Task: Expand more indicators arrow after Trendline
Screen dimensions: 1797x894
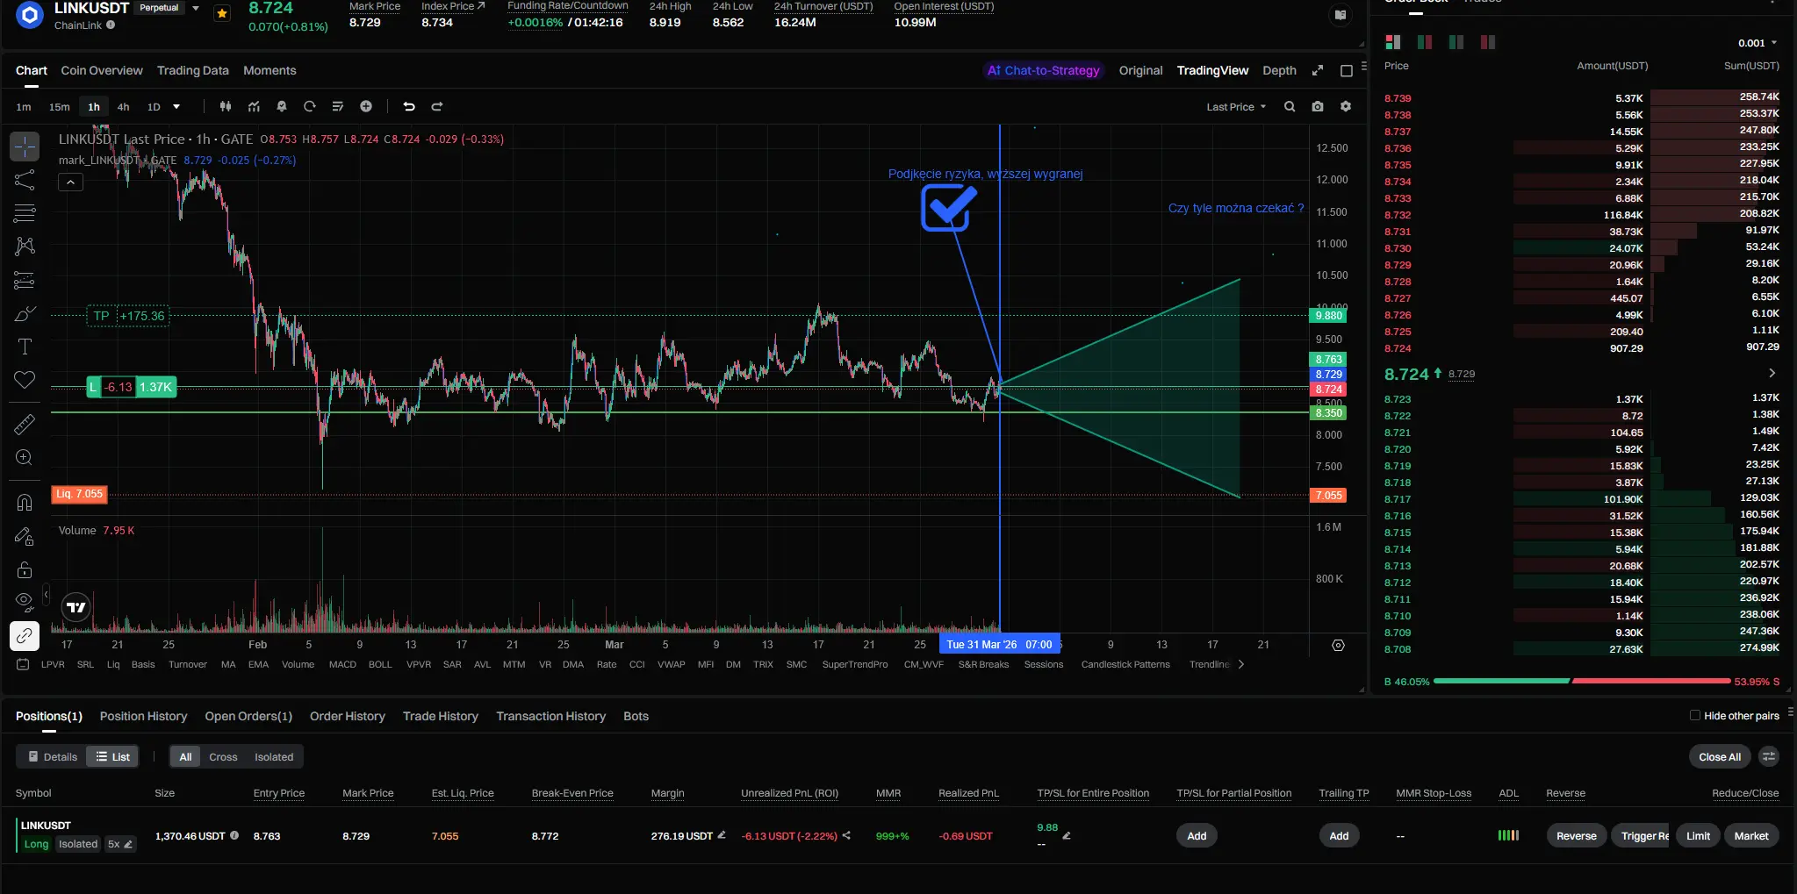Action: [x=1240, y=664]
